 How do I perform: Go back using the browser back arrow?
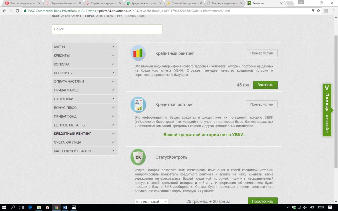tap(4, 11)
